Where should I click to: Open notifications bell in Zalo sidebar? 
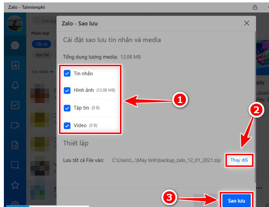click(15, 85)
